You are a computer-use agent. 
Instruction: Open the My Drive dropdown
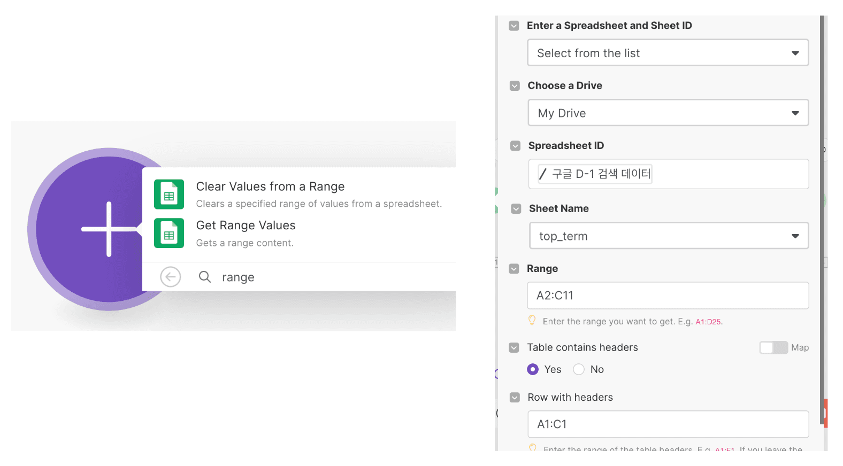(668, 113)
